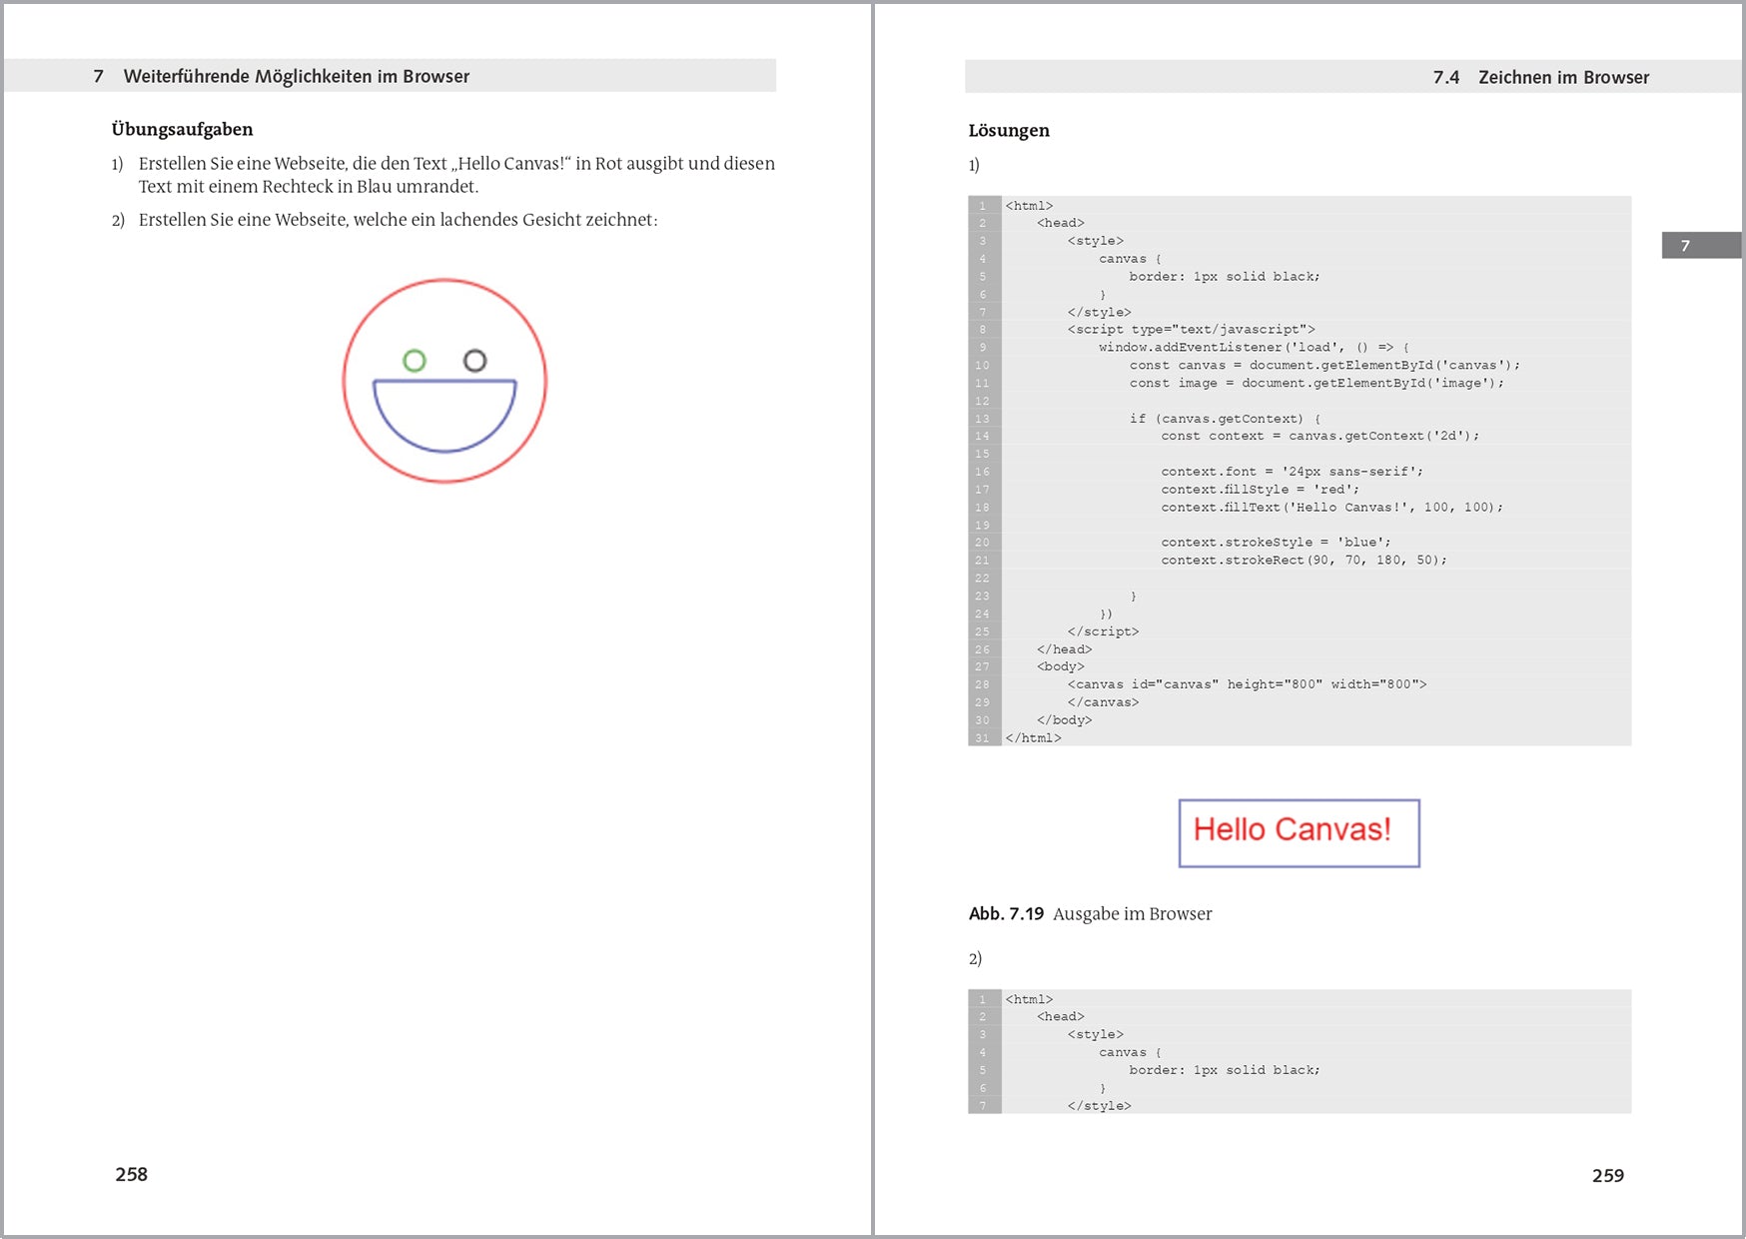Select solution item 2) heading on right page
The image size is (1746, 1239).
tap(974, 957)
